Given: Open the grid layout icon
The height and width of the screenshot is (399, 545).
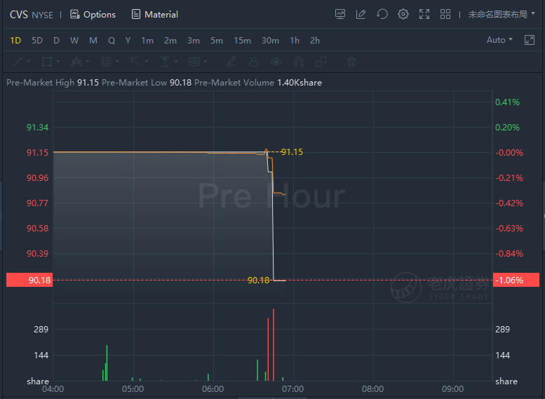Looking at the screenshot, I should pyautogui.click(x=445, y=14).
